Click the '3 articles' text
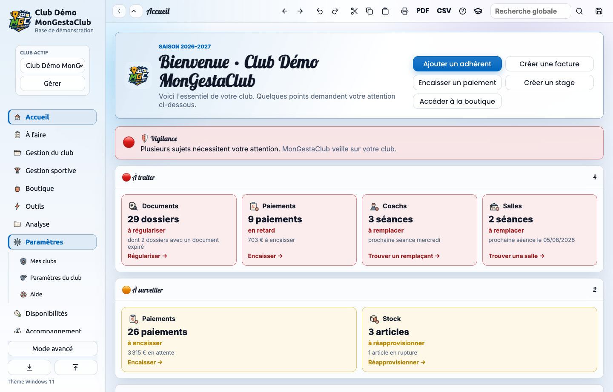613x392 pixels. click(x=389, y=332)
